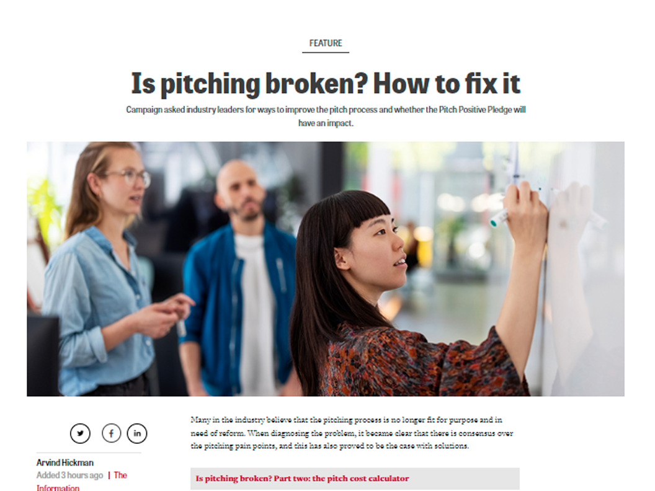This screenshot has height=491, width=655.
Task: Click the 'Added 3 hours ago' timestamp
Action: coord(69,475)
